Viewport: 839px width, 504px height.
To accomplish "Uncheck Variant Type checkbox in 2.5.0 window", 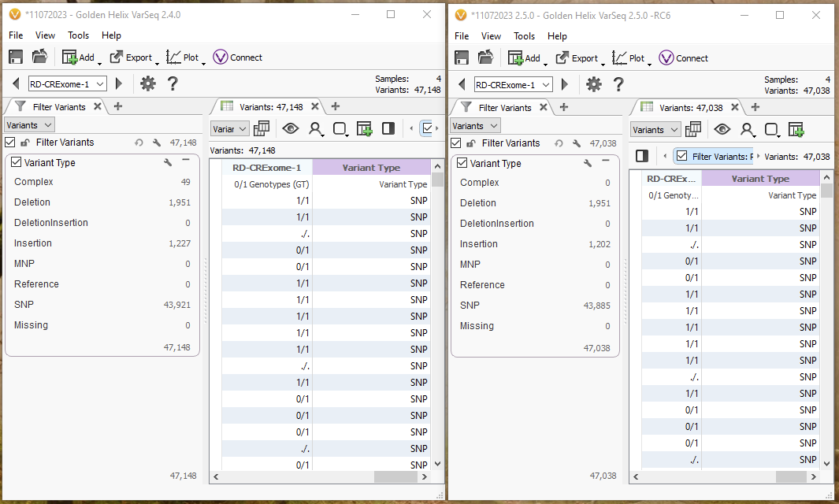I will [x=462, y=163].
